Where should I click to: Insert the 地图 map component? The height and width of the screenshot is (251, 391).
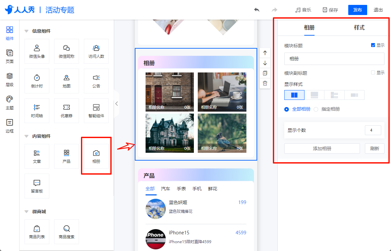tap(67, 81)
